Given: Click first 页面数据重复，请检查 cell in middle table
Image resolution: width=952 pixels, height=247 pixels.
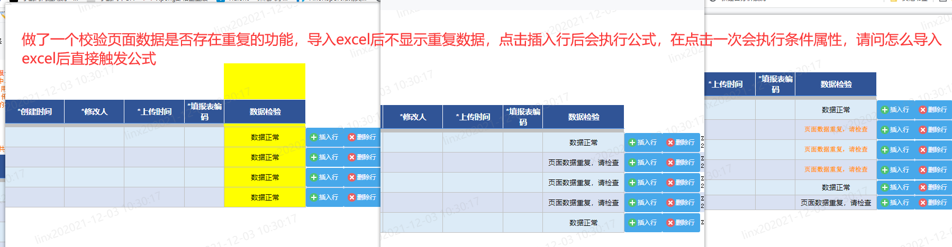Looking at the screenshot, I should (x=584, y=163).
